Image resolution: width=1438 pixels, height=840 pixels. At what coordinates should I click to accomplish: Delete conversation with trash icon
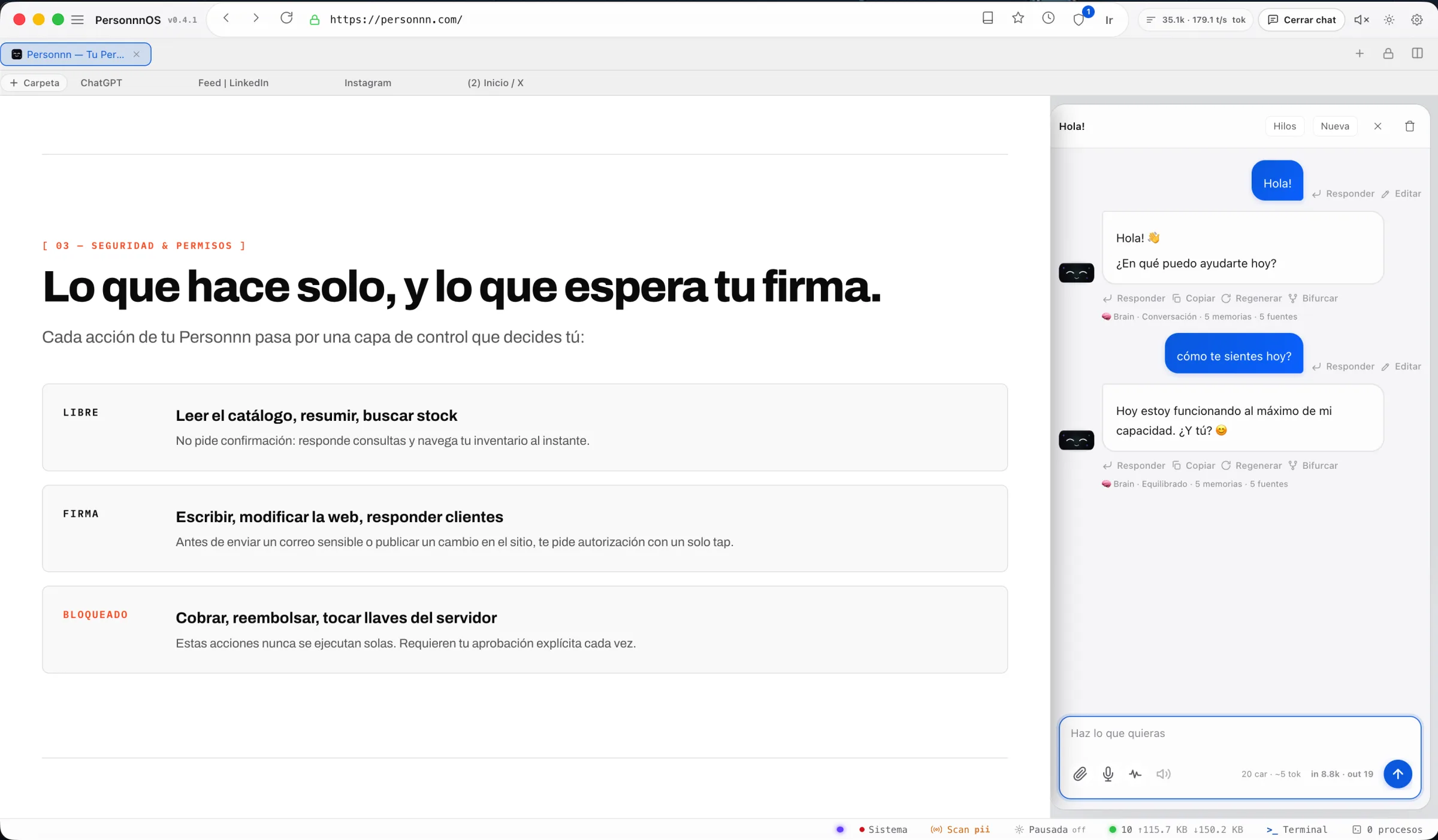pyautogui.click(x=1410, y=126)
